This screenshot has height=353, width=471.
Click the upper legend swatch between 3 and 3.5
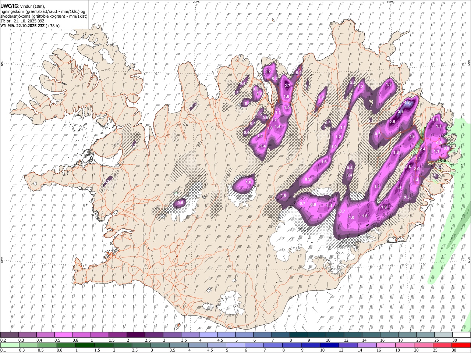tap(172, 335)
